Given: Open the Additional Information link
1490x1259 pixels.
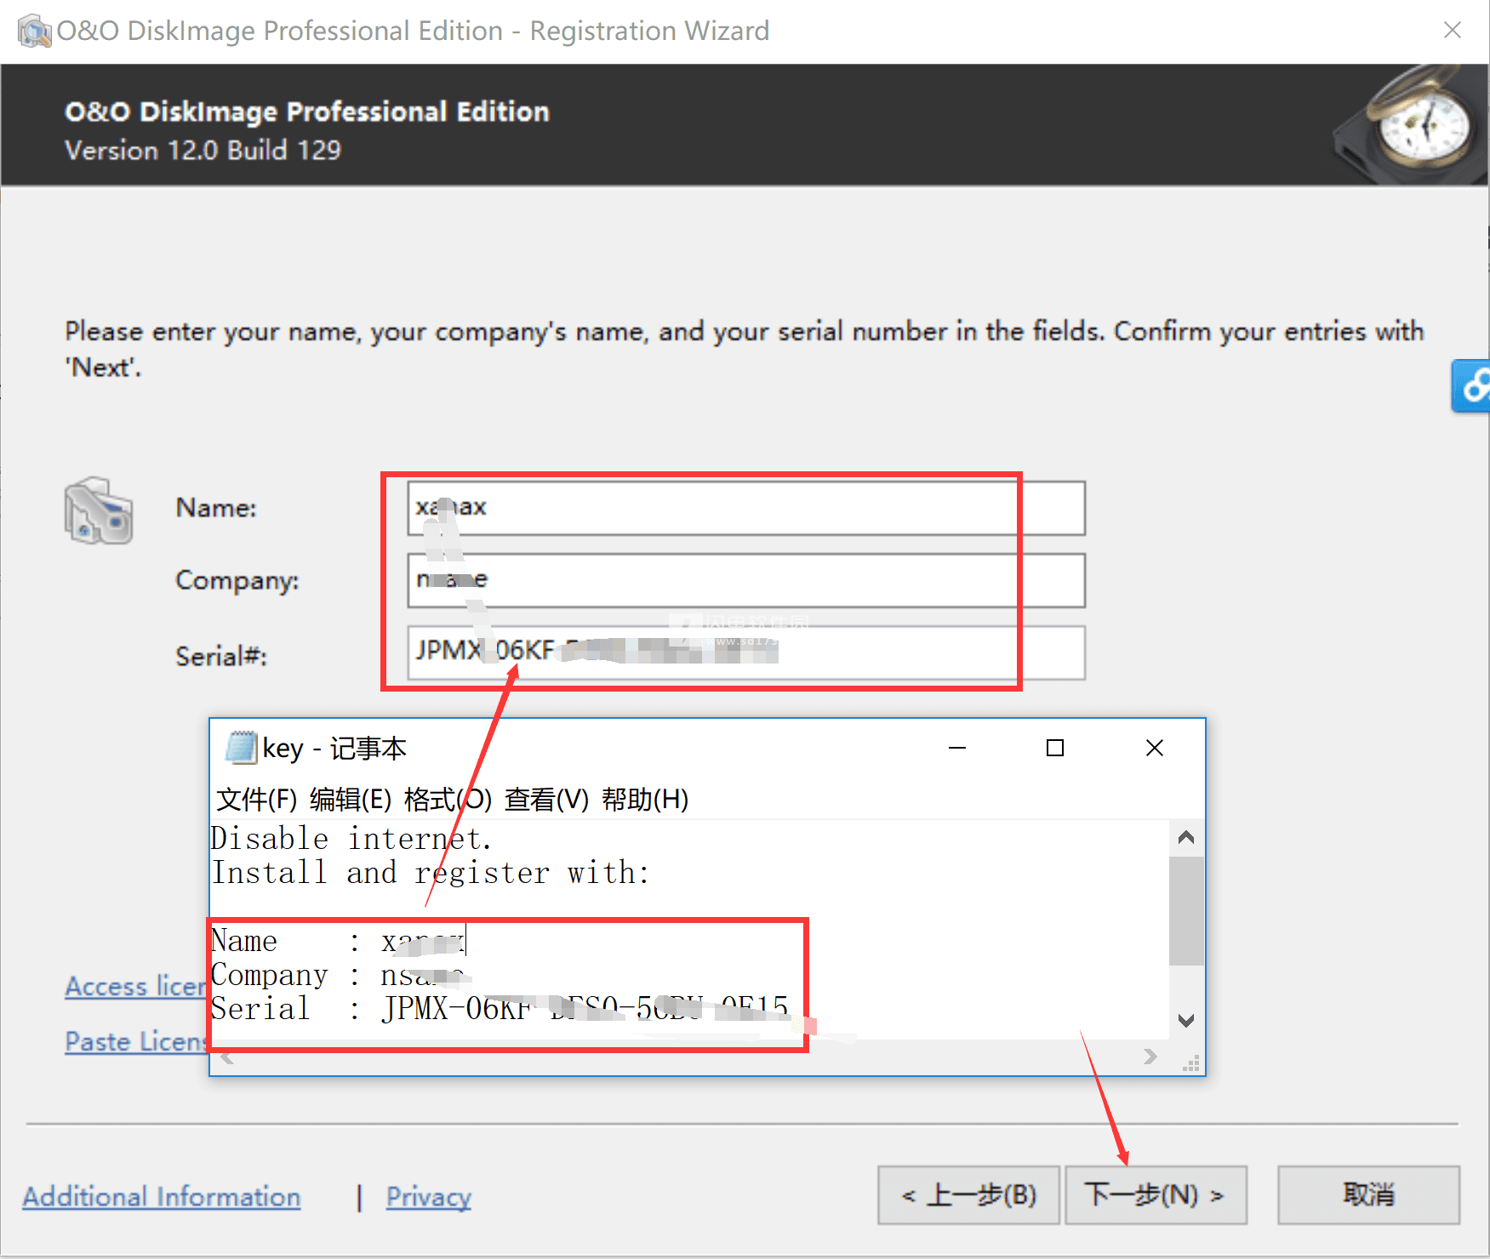Looking at the screenshot, I should (162, 1197).
